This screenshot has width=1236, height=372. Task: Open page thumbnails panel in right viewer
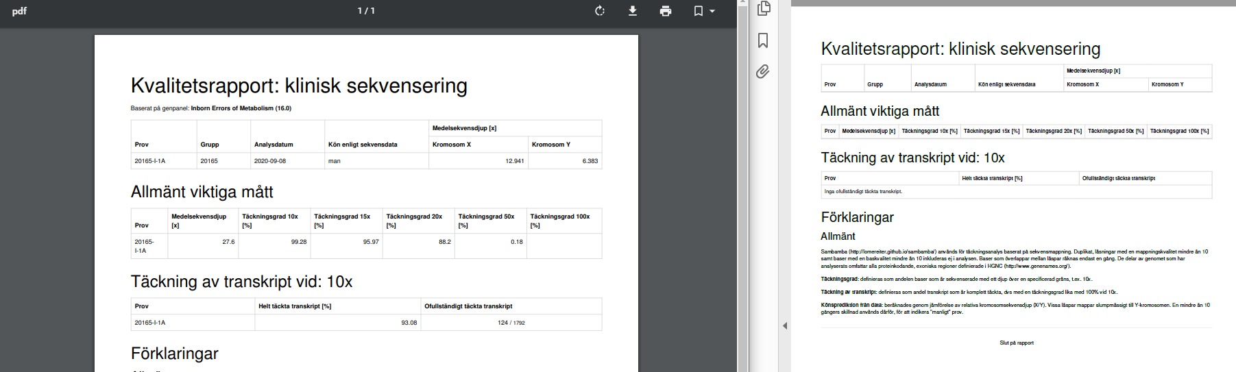(x=764, y=8)
